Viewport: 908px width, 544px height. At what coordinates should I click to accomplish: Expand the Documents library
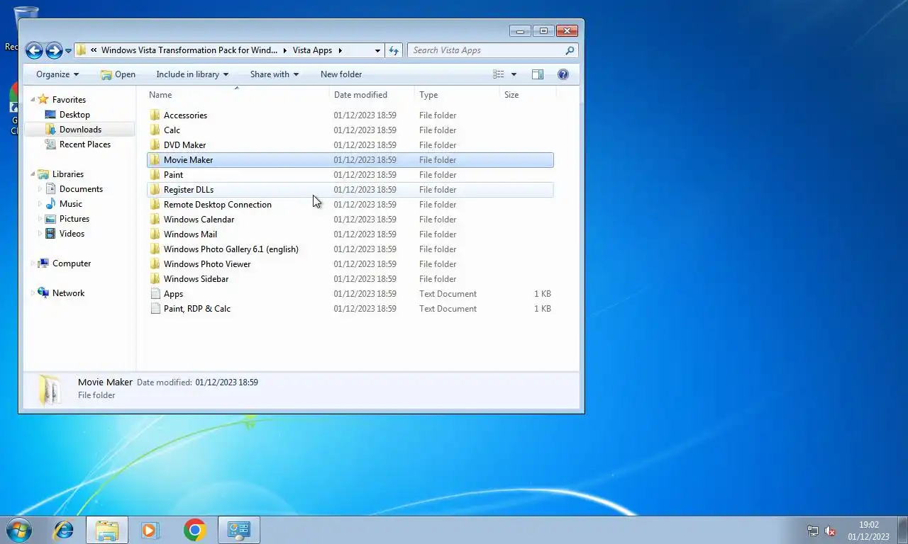click(x=40, y=189)
